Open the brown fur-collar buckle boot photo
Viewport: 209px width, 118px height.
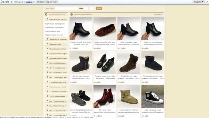tap(129, 63)
